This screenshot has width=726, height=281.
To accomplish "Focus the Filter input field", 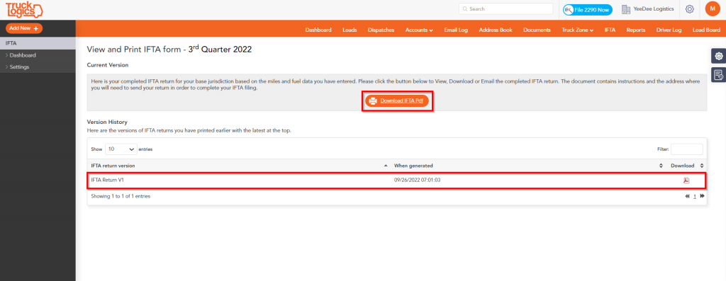I will pos(686,149).
